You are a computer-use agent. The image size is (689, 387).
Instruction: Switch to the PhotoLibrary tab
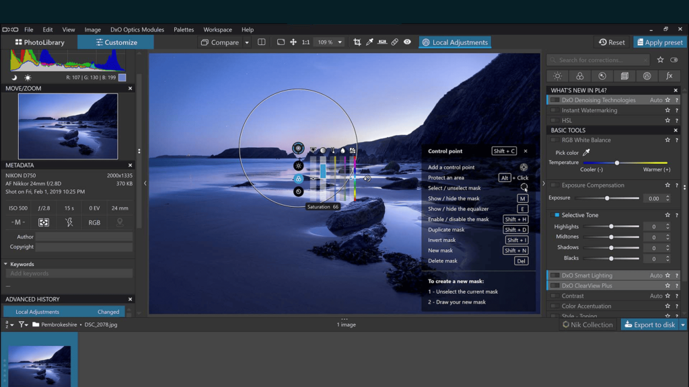pyautogui.click(x=40, y=42)
